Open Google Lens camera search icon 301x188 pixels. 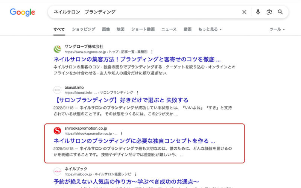269,12
